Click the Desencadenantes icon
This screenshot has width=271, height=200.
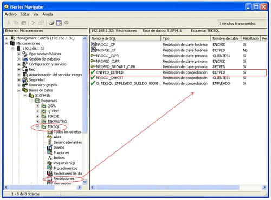49,142
